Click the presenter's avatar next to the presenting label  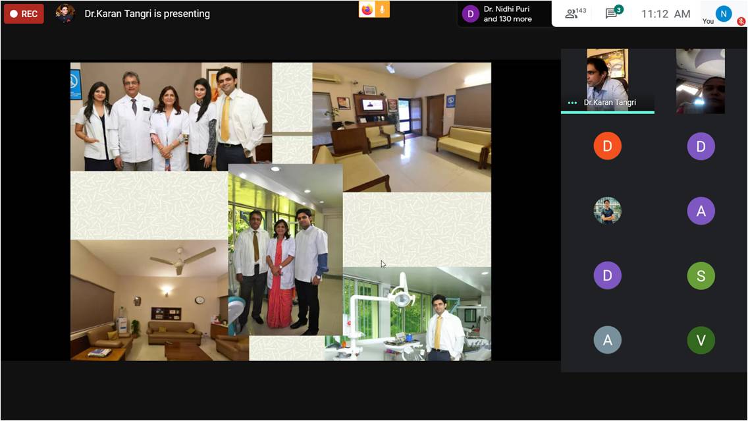tap(65, 14)
